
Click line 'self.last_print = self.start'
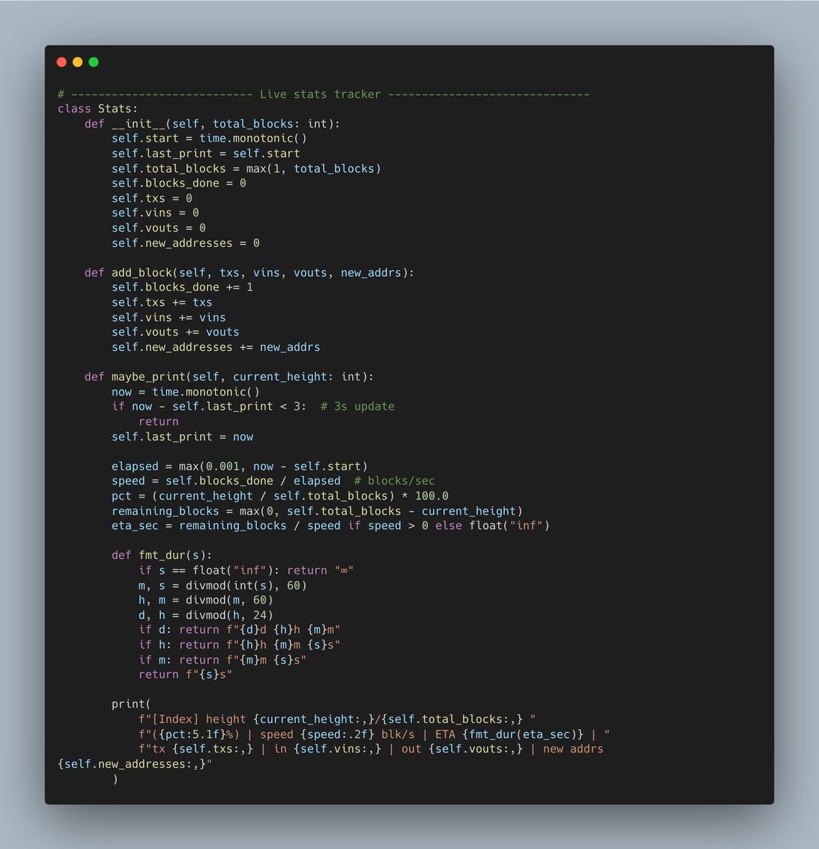[x=206, y=154]
